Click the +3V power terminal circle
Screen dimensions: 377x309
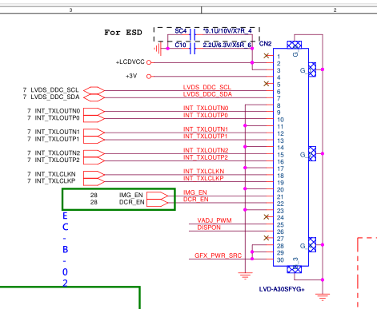[149, 77]
